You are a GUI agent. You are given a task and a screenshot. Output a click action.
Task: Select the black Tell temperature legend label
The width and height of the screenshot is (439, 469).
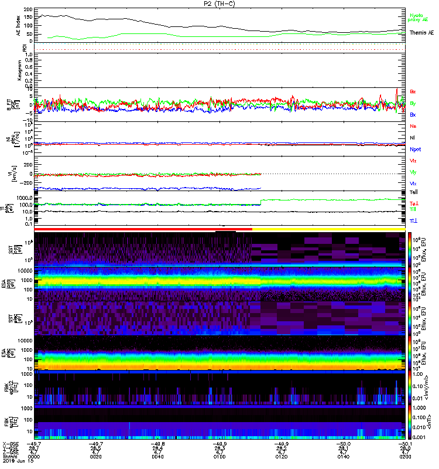tap(414, 192)
